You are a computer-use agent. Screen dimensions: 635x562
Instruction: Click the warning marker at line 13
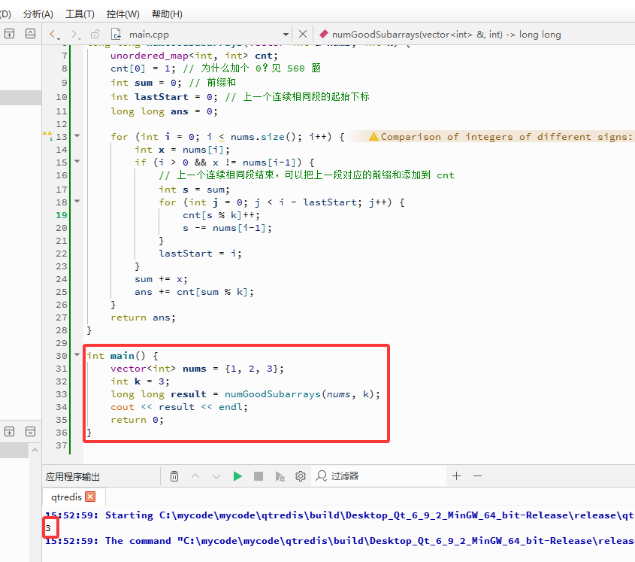click(x=47, y=136)
